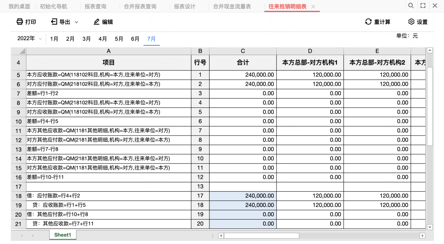Screen dimensions: 444x244
Task: Click the 贷：其他应收款=行7+行11 cell
Action: [108, 224]
